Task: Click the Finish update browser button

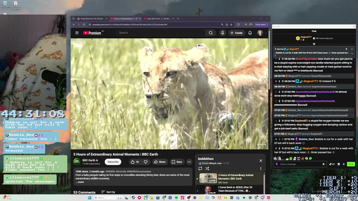Action: click(262, 25)
